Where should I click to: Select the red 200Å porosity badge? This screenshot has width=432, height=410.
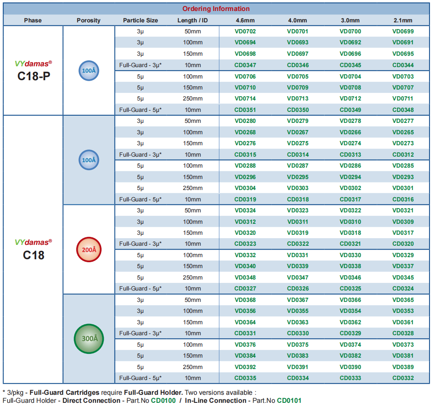(x=89, y=250)
